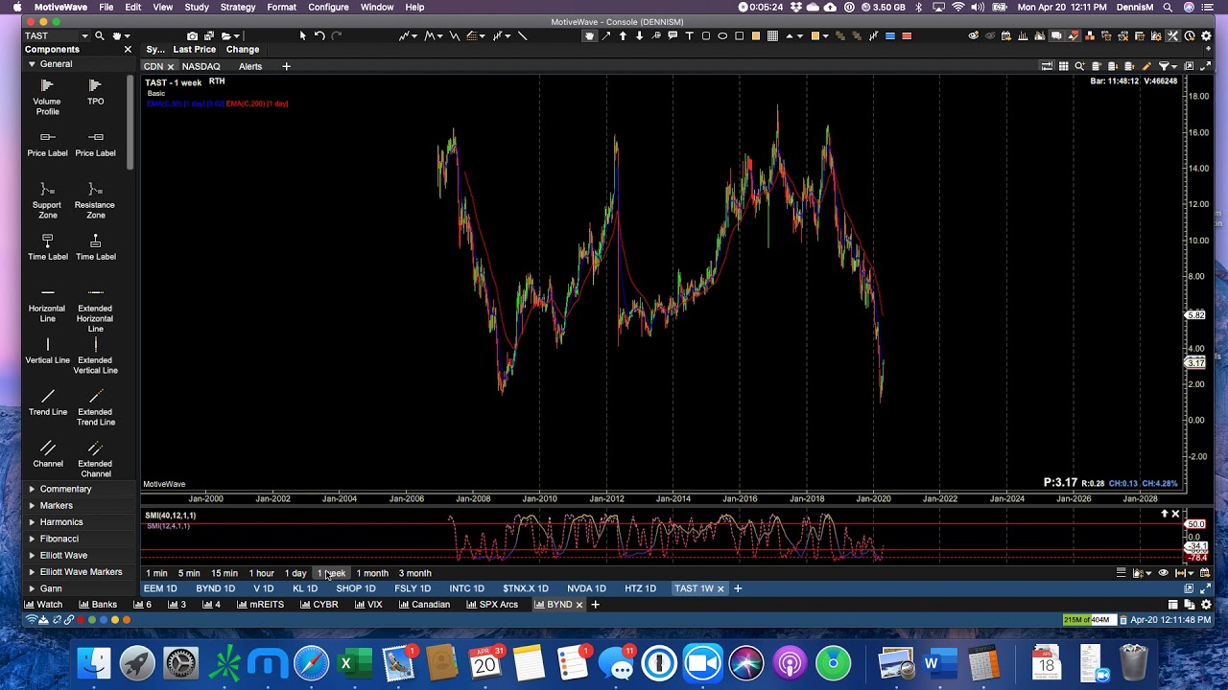
Task: Toggle the 15 min bar size
Action: point(224,573)
